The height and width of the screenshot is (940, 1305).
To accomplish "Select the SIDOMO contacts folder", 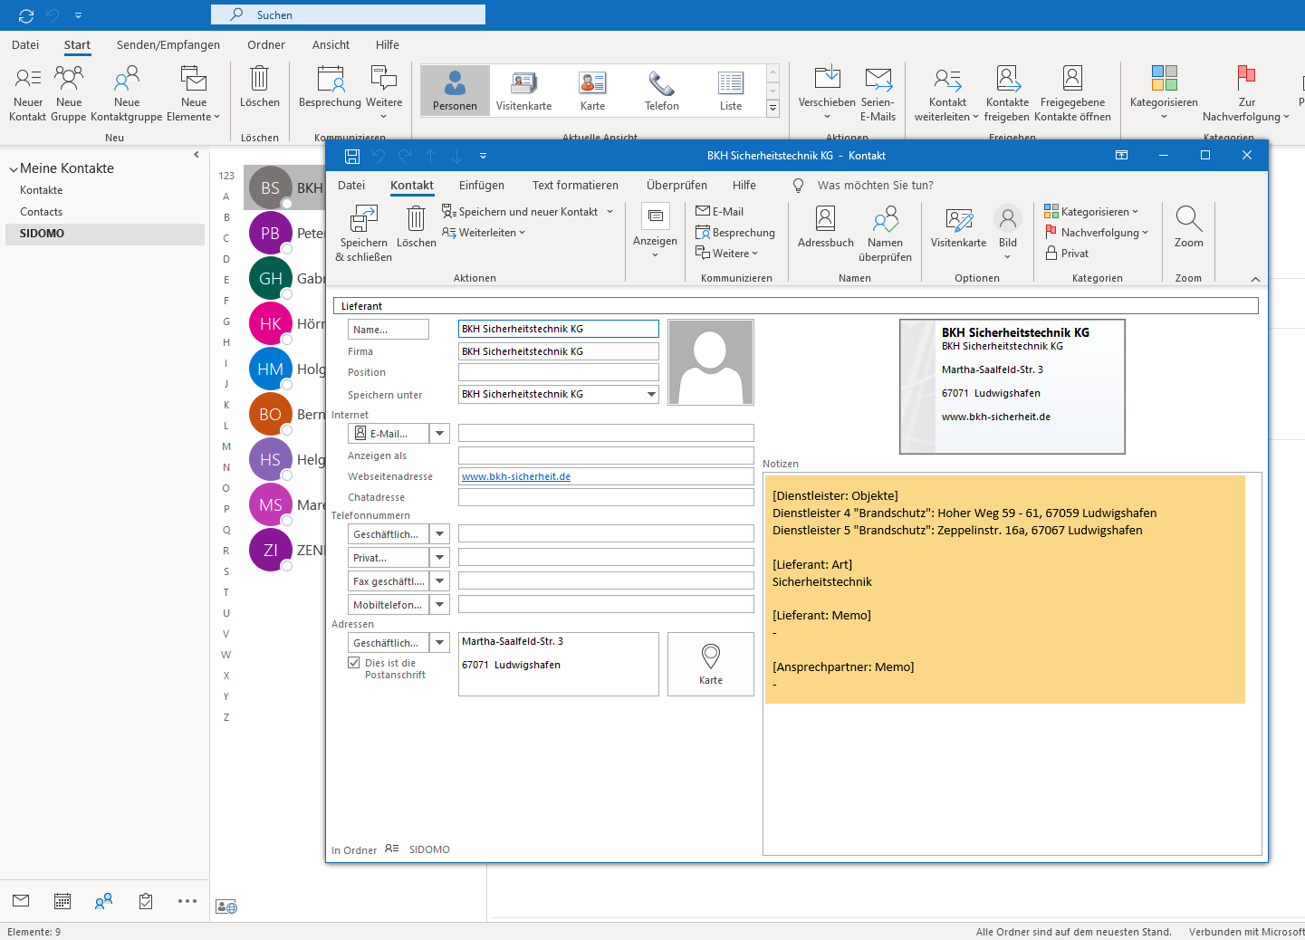I will 105,234.
